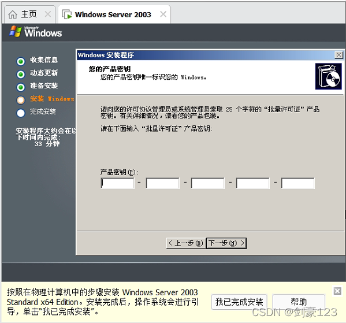This screenshot has width=346, height=323.
Task: Go back with 上一步 button
Action: point(186,243)
